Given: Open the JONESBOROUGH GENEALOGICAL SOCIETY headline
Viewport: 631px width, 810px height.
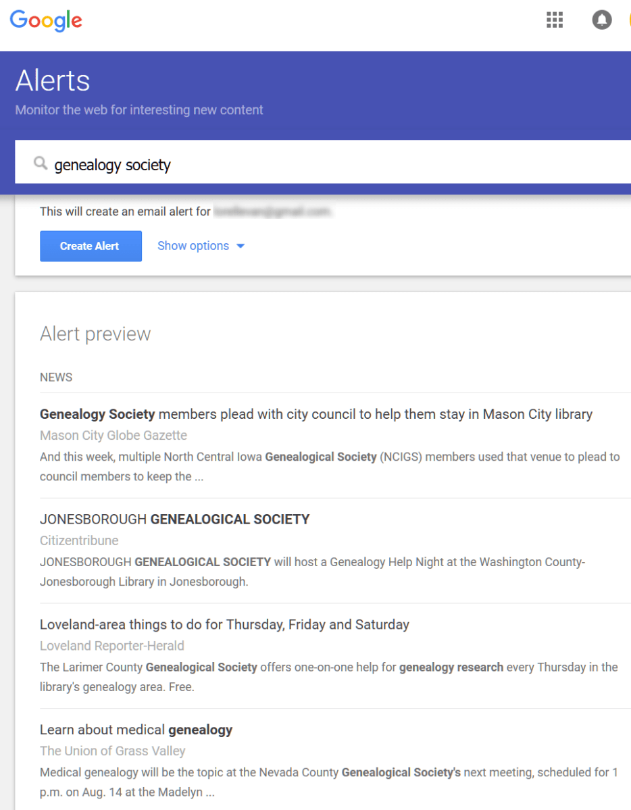Looking at the screenshot, I should point(174,520).
